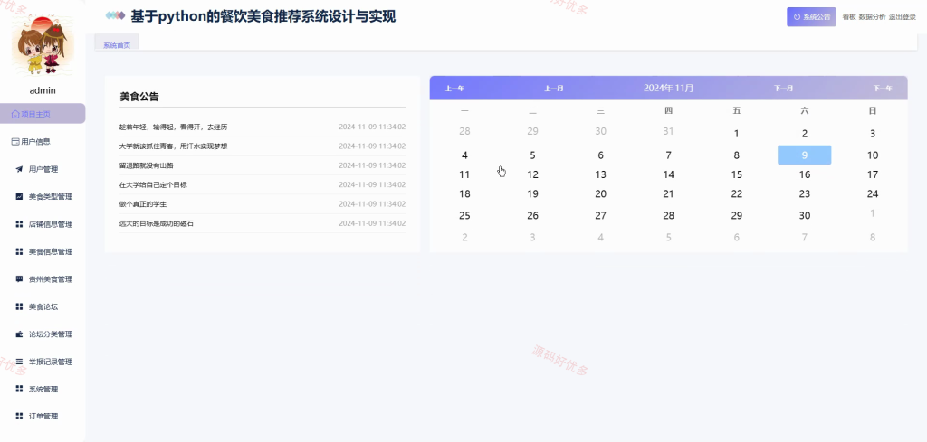Image resolution: width=927 pixels, height=442 pixels.
Task: Click the 2024年 11月 calendar title
Action: tap(669, 88)
